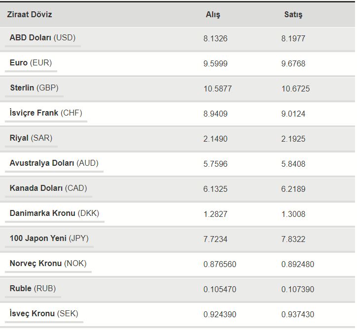Open İsveç Kronu (SEK) link

[x=44, y=314]
